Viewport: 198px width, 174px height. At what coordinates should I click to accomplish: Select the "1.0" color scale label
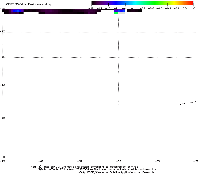pyautogui.click(x=193, y=9)
